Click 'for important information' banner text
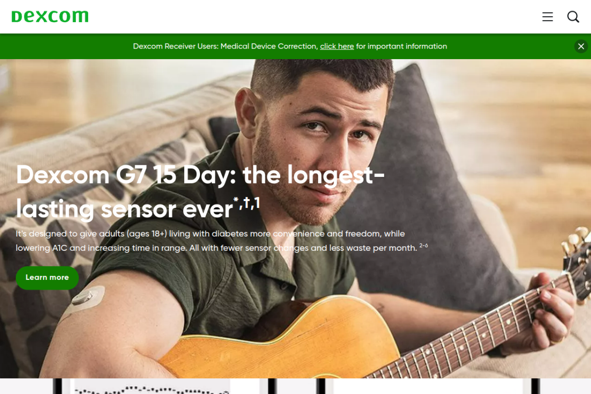This screenshot has height=394, width=591. point(401,46)
